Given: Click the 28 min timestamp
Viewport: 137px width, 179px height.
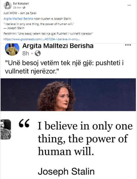Looking at the screenshot, I should tap(17, 8).
